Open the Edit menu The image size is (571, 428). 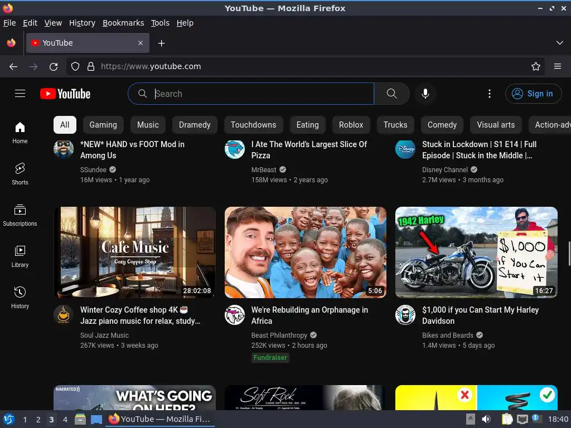30,23
